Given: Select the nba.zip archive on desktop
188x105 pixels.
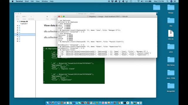Looking at the screenshot, I should click(171, 35).
